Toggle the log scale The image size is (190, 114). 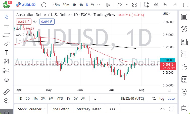point(162,98)
